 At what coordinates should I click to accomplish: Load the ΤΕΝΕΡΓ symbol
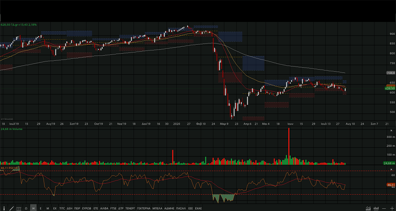[130, 209]
